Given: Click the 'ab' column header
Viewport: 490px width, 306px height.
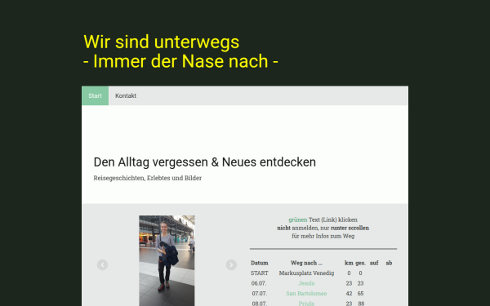Looking at the screenshot, I should (389, 263).
